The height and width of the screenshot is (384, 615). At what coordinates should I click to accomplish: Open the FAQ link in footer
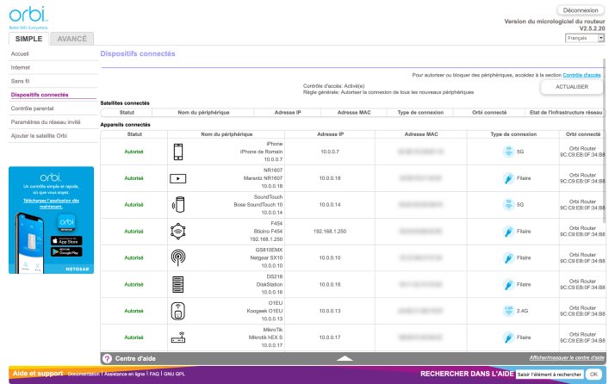[x=154, y=375]
